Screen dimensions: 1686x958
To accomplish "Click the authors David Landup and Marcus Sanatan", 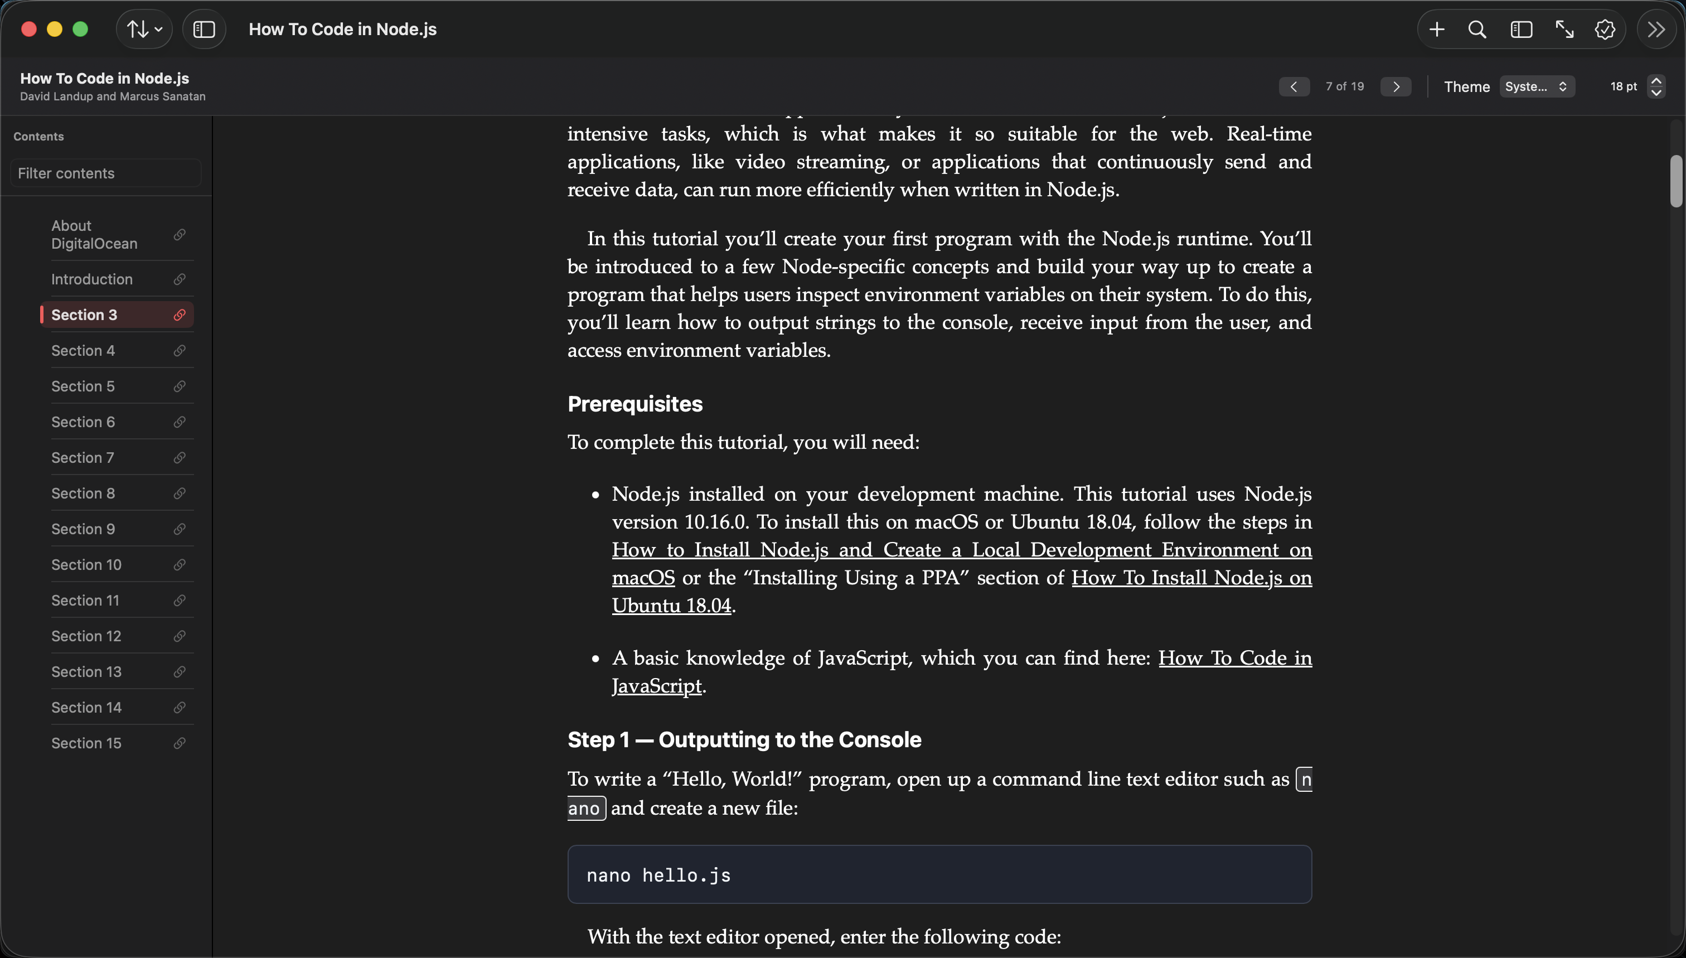I will 113,96.
